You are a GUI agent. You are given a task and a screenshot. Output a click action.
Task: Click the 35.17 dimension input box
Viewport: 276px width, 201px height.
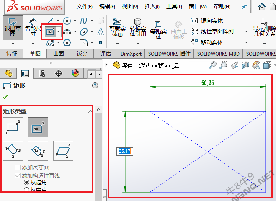pyautogui.click(x=125, y=151)
